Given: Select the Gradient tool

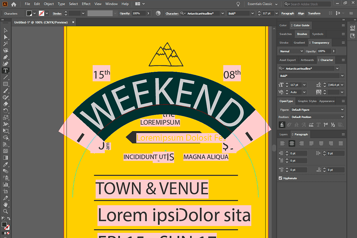Looking at the screenshot, I should (6, 158).
